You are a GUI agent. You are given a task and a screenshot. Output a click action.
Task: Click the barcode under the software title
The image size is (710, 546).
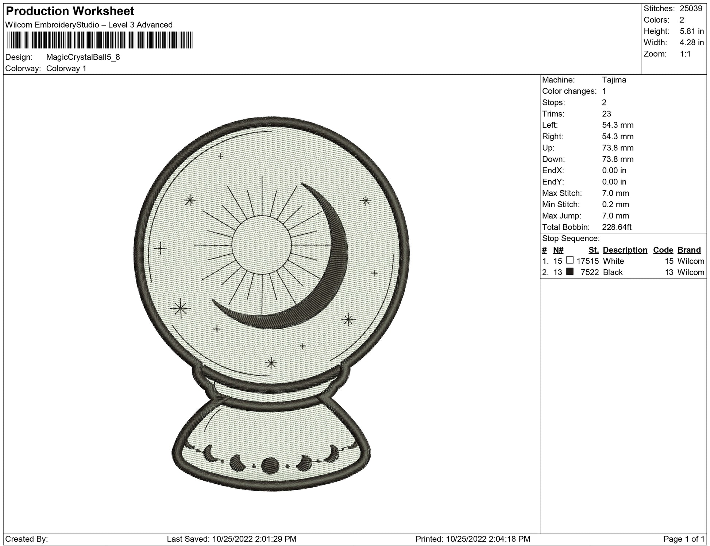point(99,40)
